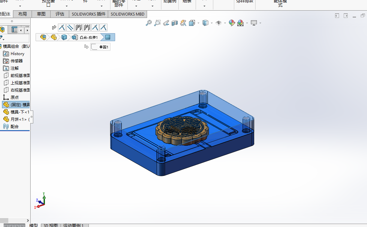Collapse the left panel with the top-right left-arrow button
Viewport: 367px width, 227px height.
coord(337,16)
